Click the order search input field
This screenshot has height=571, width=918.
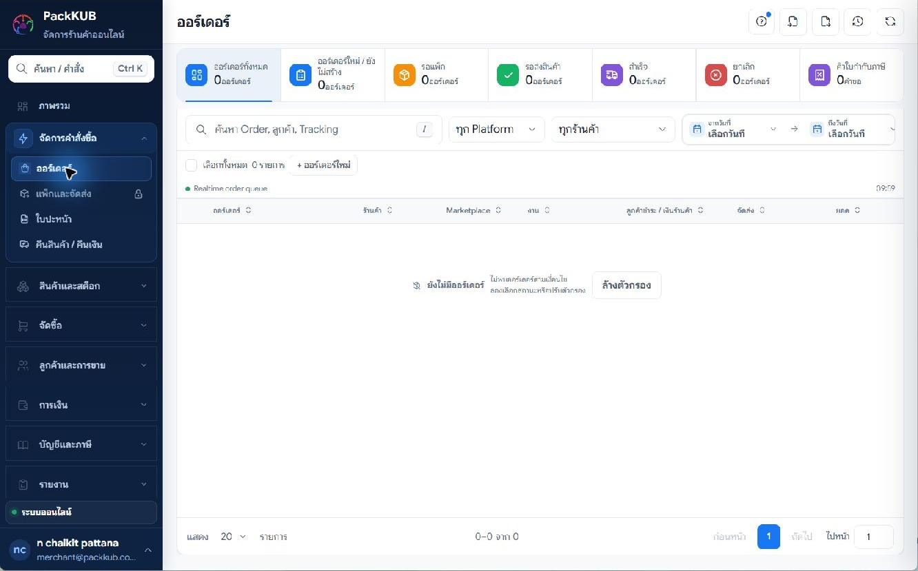[314, 129]
